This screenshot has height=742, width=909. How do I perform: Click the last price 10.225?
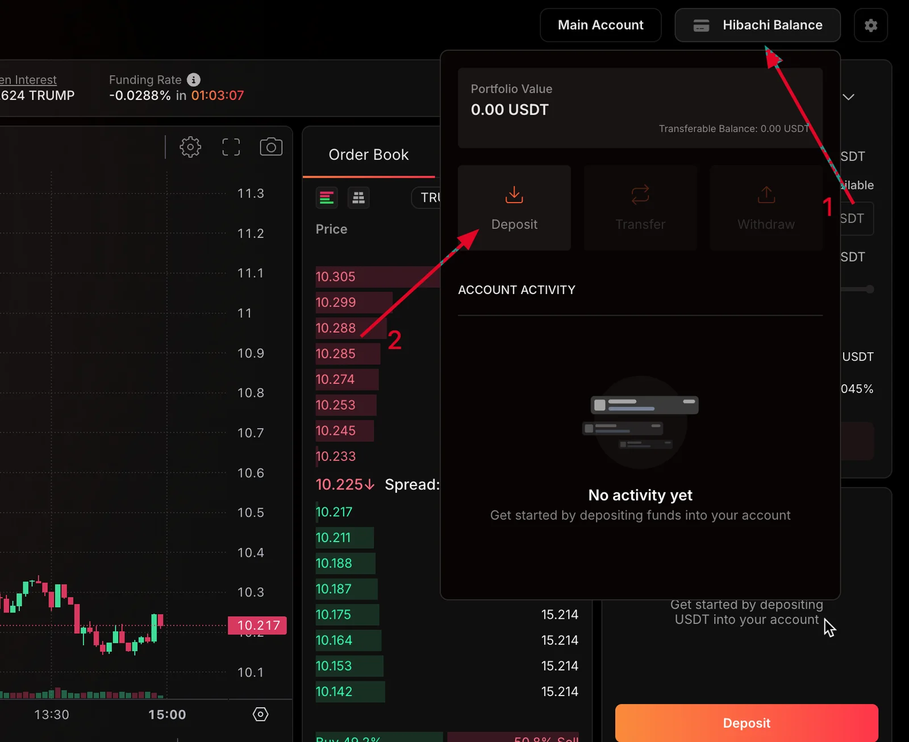pyautogui.click(x=345, y=484)
